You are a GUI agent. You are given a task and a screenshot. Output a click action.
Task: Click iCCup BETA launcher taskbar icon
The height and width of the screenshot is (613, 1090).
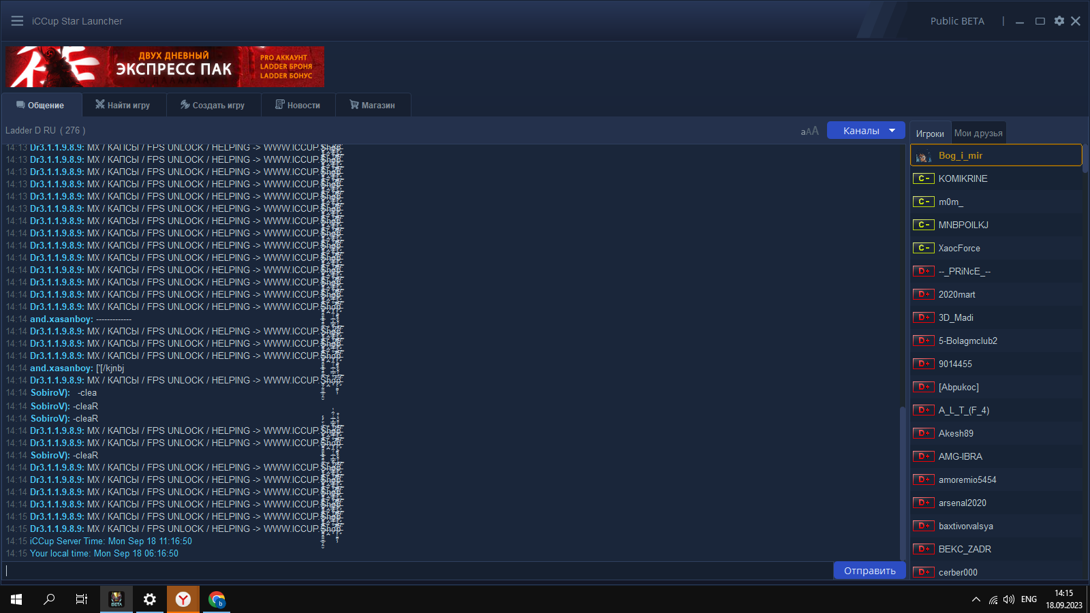pos(116,599)
